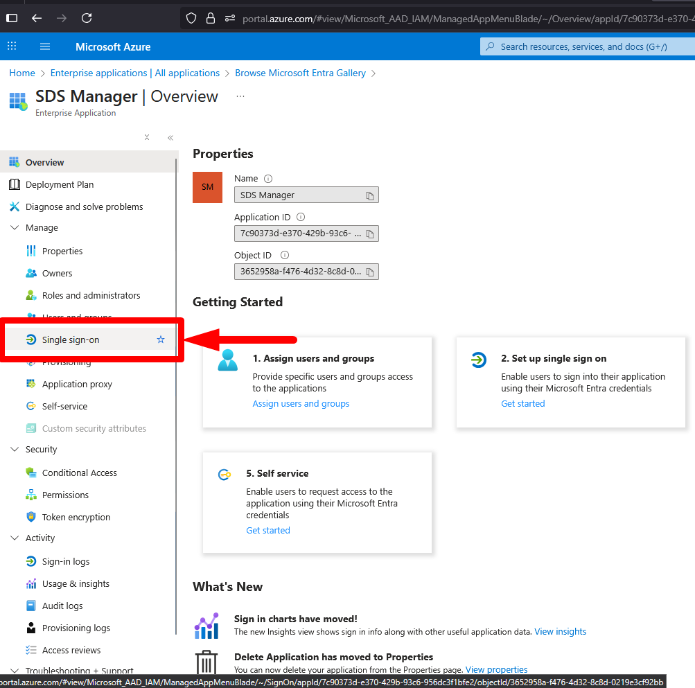Click the Microsoft Azure portal title

tap(113, 46)
